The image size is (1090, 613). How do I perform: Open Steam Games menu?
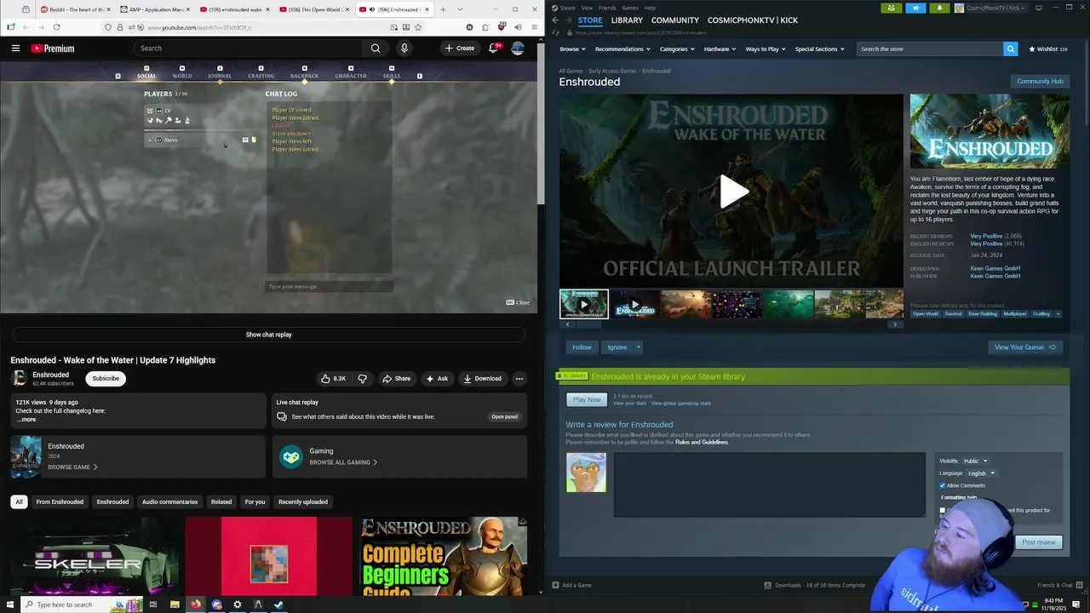630,8
